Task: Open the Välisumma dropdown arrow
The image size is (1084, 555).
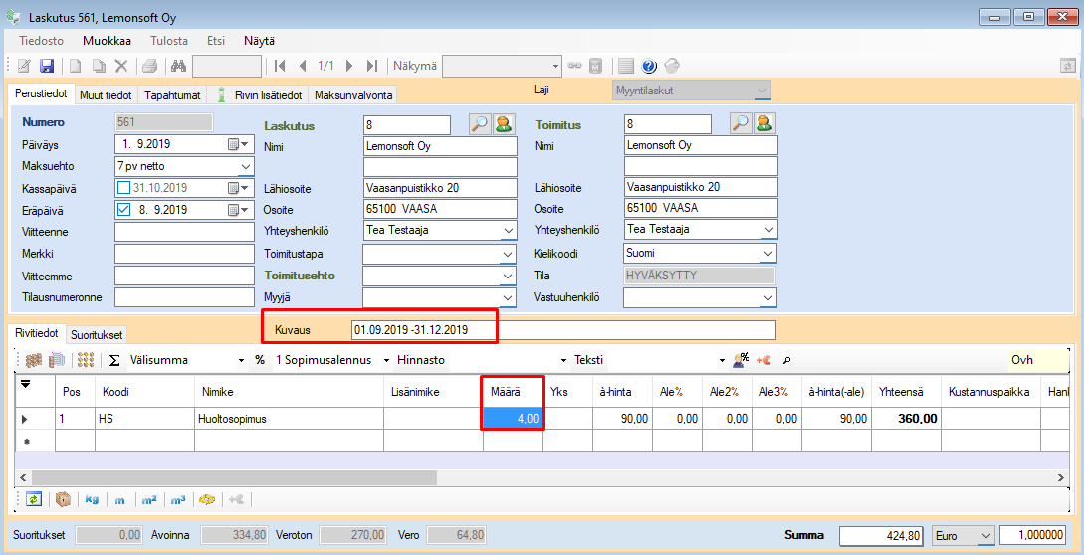Action: 241,361
